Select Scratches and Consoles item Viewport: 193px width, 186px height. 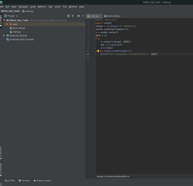point(22,39)
